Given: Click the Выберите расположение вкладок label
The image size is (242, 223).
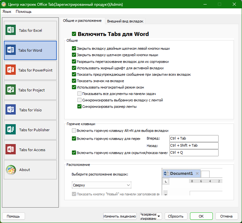Looking at the screenshot, I should point(100,174).
